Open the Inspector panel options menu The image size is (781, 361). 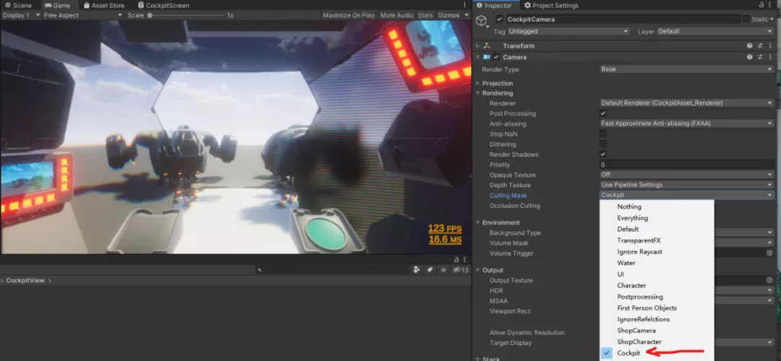tap(771, 5)
